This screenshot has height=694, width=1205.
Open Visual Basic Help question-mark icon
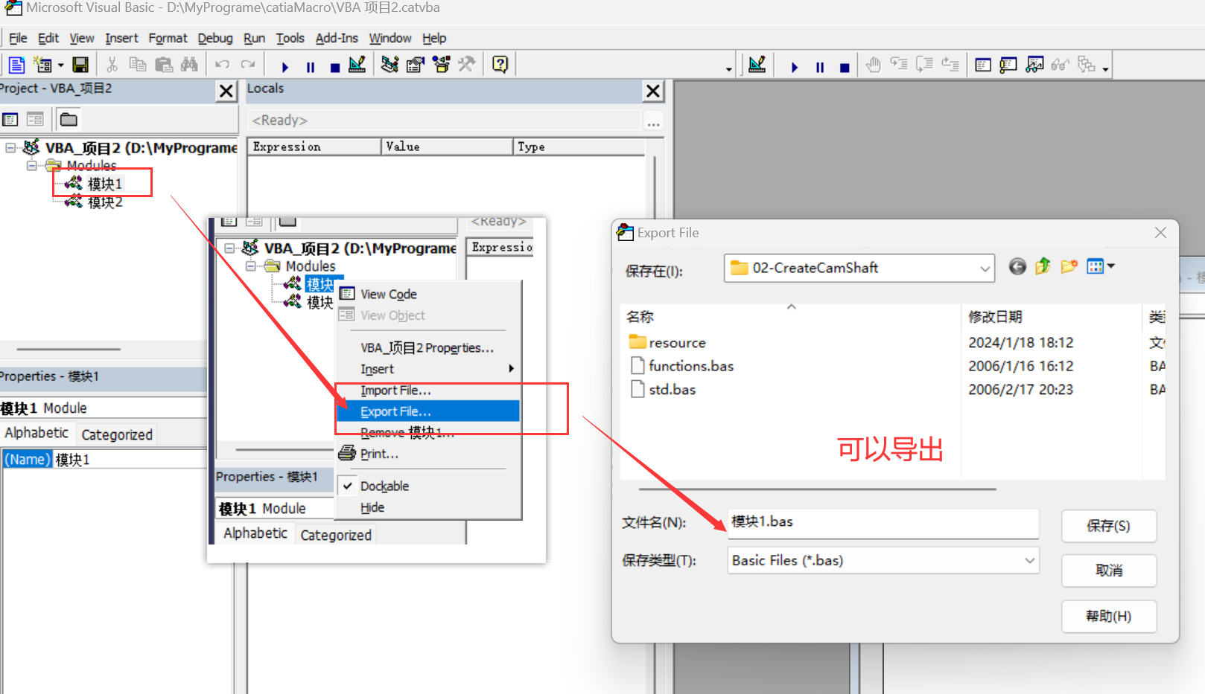coord(500,65)
